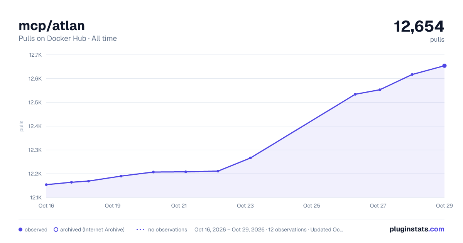Select the final Oct 29 data point
This screenshot has width=463, height=243.
tap(444, 66)
